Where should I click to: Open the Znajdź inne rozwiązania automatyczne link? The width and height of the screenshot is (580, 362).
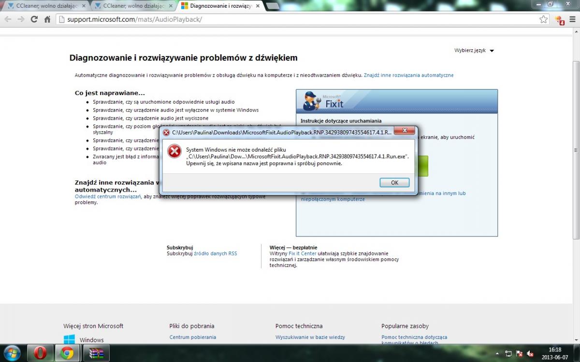point(408,75)
